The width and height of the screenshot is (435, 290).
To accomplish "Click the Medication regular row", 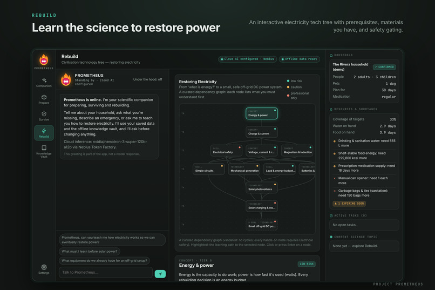I will [x=364, y=97].
